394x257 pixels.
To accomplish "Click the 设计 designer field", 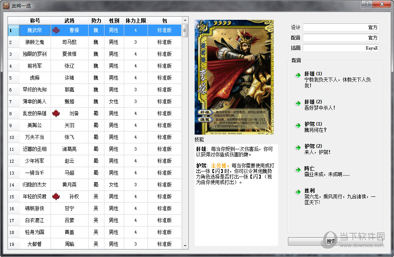I will coord(341,27).
